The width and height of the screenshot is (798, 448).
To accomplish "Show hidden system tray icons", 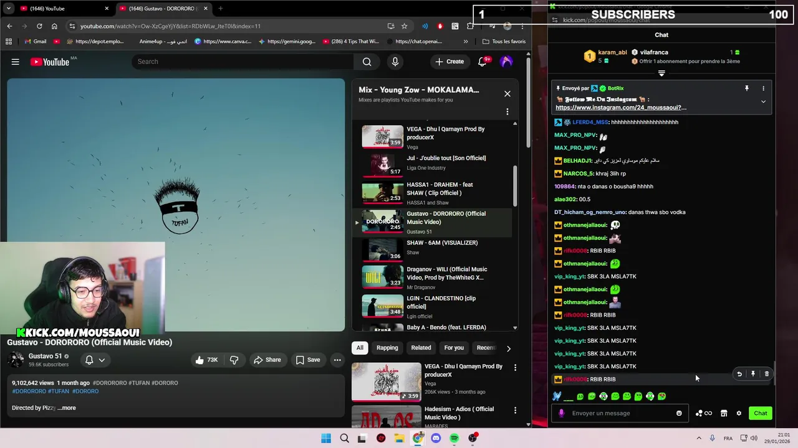I will (699, 438).
